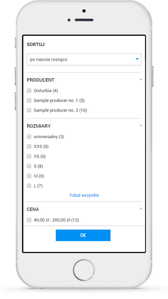This screenshot has height=299, width=168.
Task: Click the Pokaż wszystkie link
Action: (84, 195)
